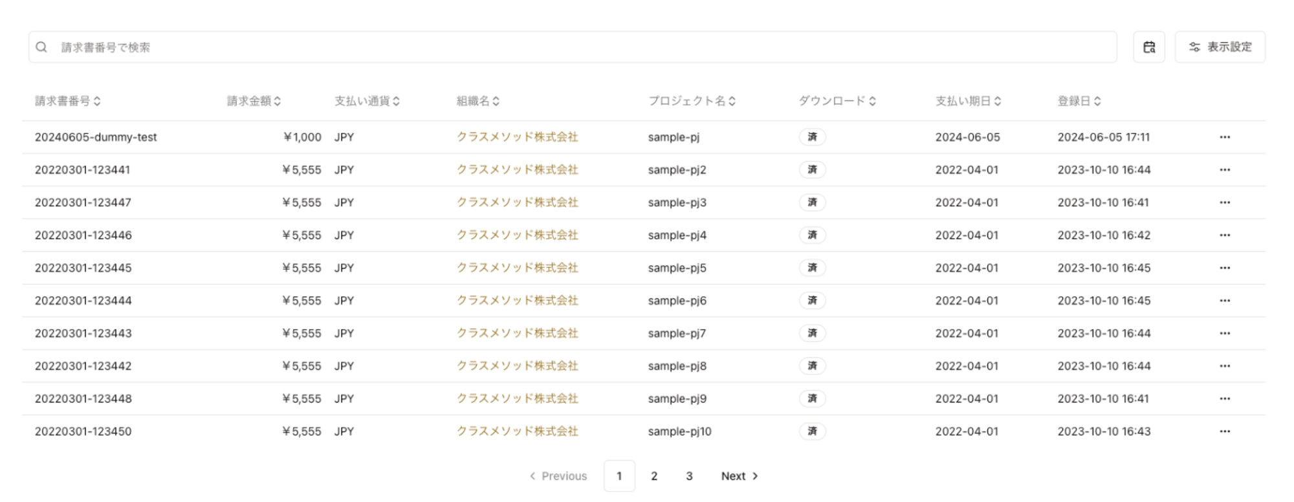Click 済 badge in sample-pj2 row
This screenshot has width=1294, height=502.
click(812, 170)
